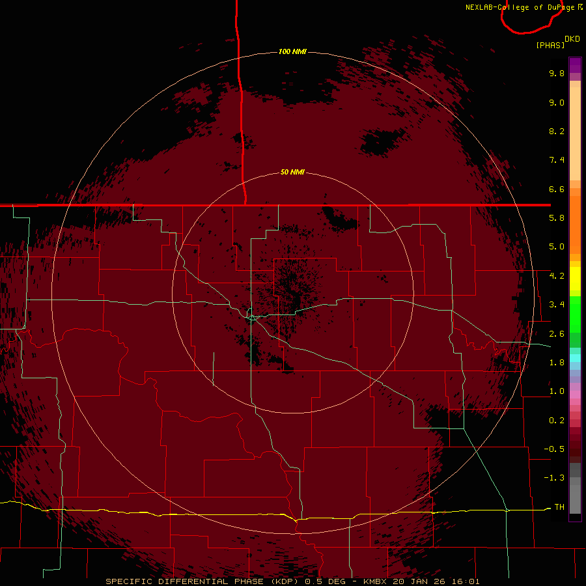Viewport: 586px width, 586px height.
Task: Click the cyan segment of the color bar
Action: click(575, 358)
